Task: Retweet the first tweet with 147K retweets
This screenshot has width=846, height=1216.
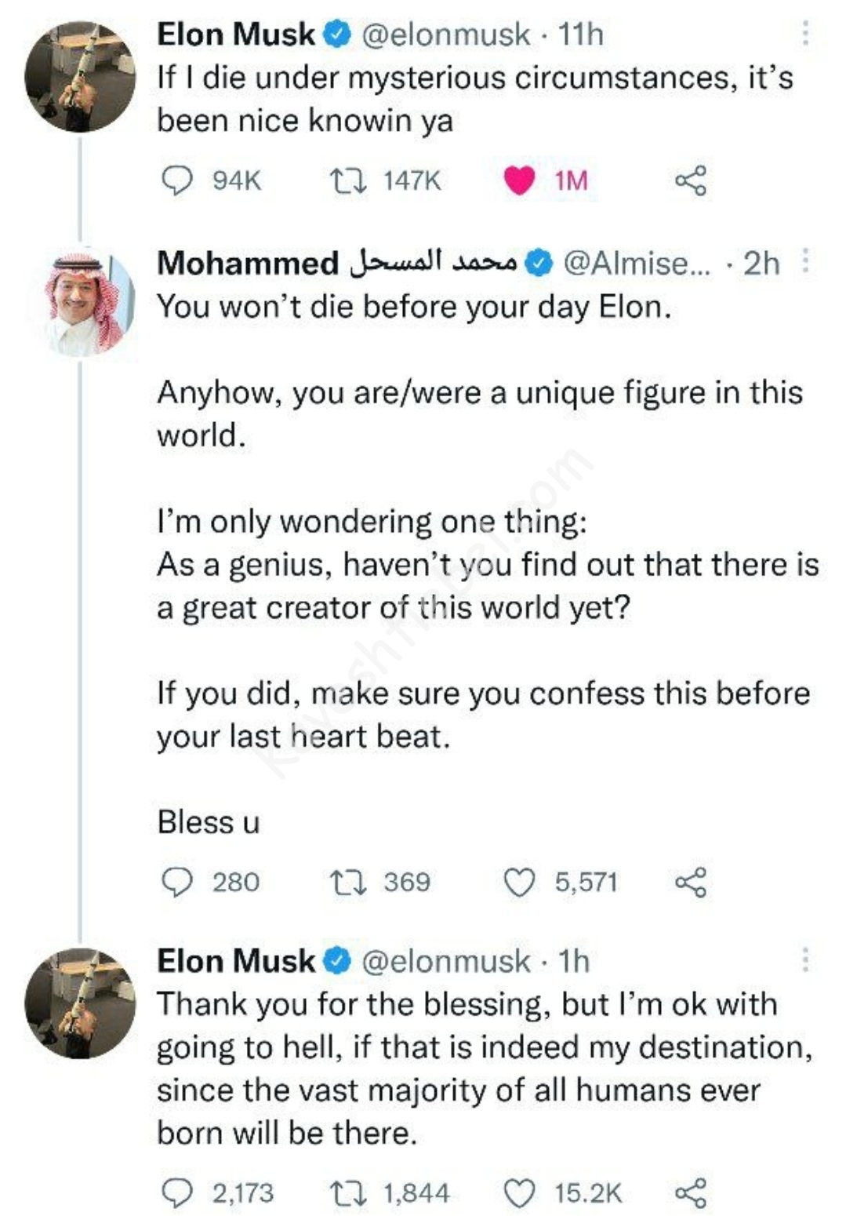Action: (347, 180)
